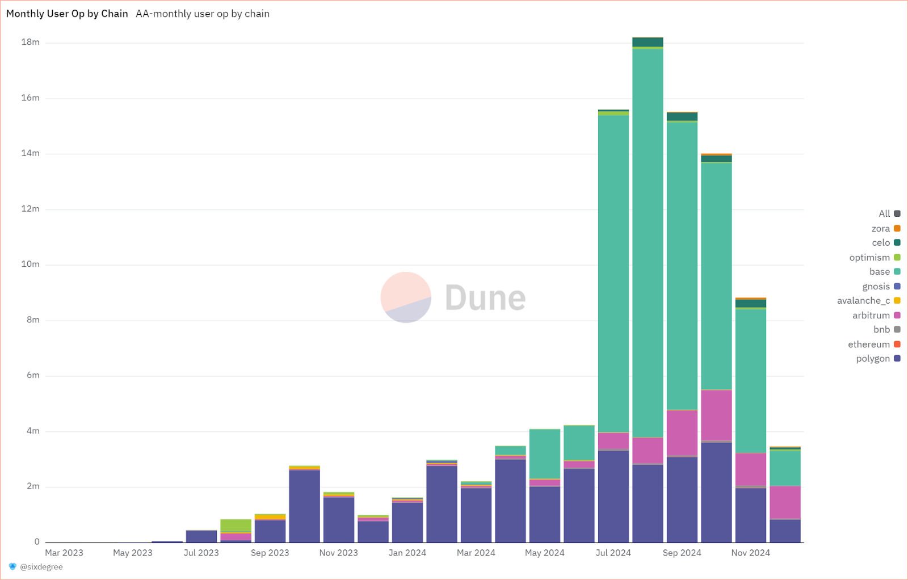This screenshot has height=580, width=908.
Task: Click the bnb legend entry
Action: (x=887, y=329)
